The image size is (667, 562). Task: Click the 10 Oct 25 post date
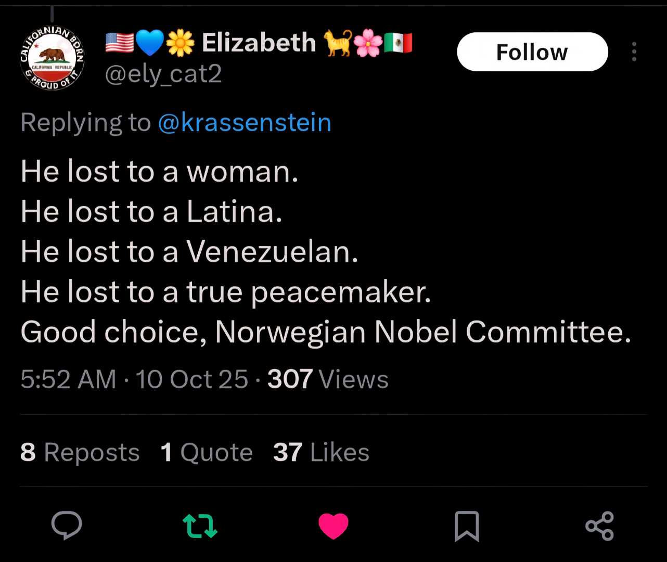click(x=192, y=379)
